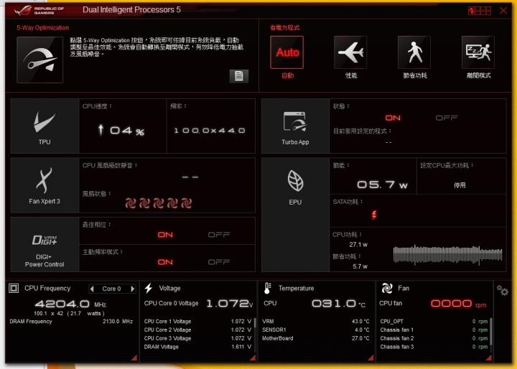
Task: Open the EPU leaf panel
Action: click(x=295, y=215)
